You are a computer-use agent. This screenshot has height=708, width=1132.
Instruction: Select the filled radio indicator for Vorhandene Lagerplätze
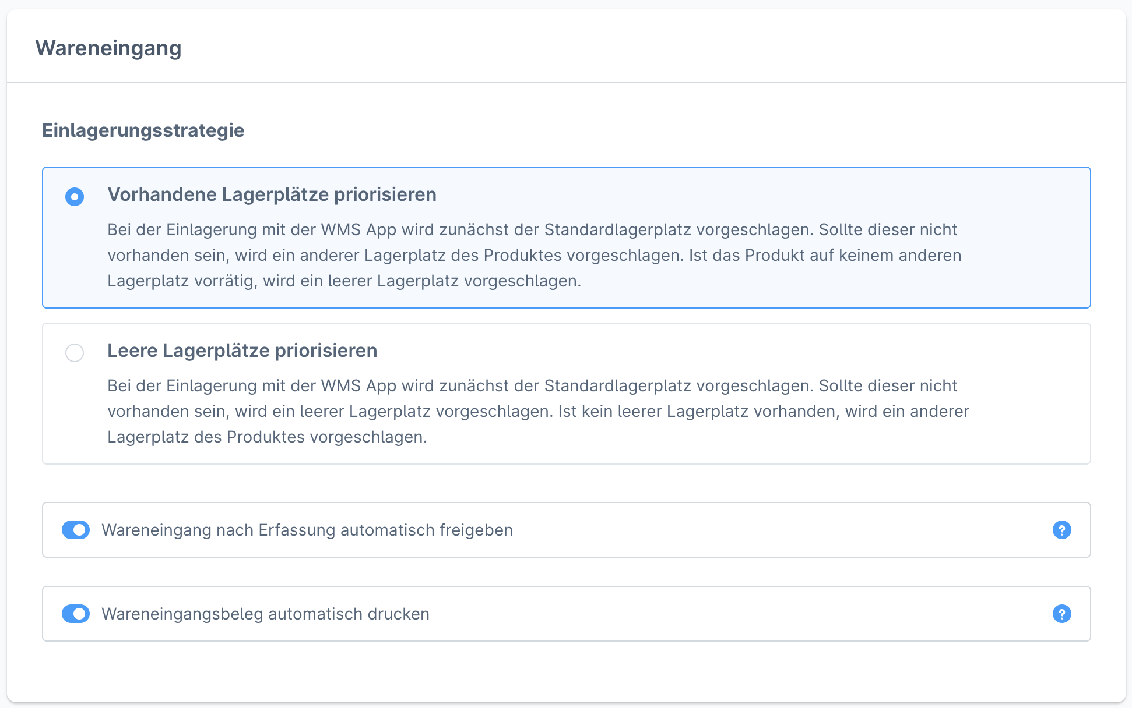(x=74, y=197)
